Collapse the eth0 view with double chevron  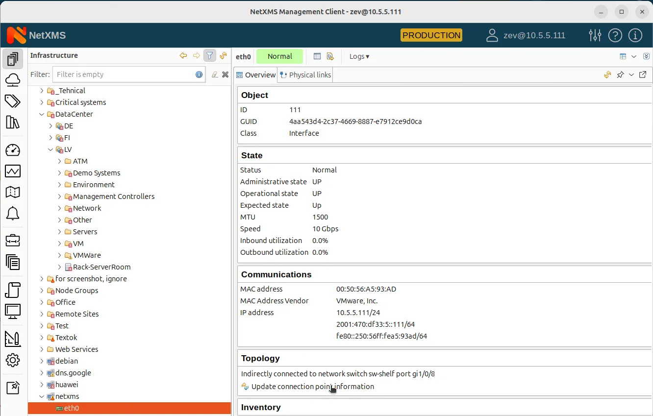tap(646, 56)
